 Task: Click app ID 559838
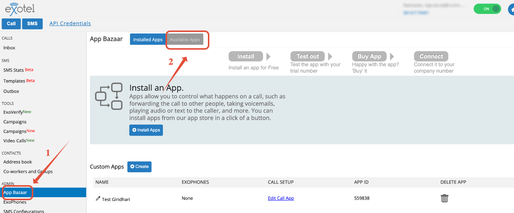tap(362, 198)
